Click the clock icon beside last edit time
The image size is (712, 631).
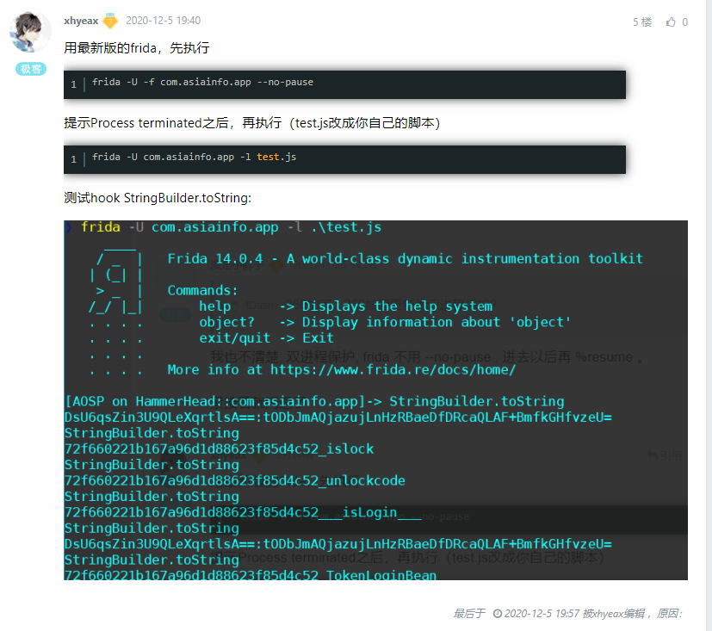498,614
